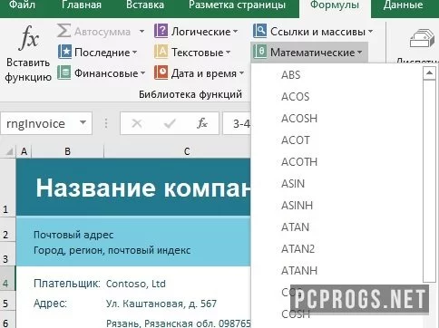Open the Name Manager icon
The height and width of the screenshot is (328, 439).
(x=423, y=39)
